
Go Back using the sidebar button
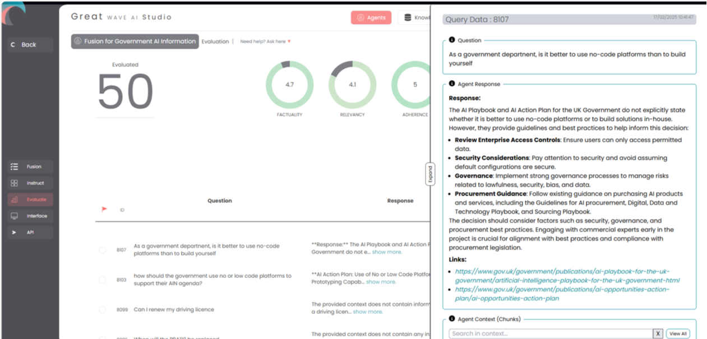click(30, 45)
